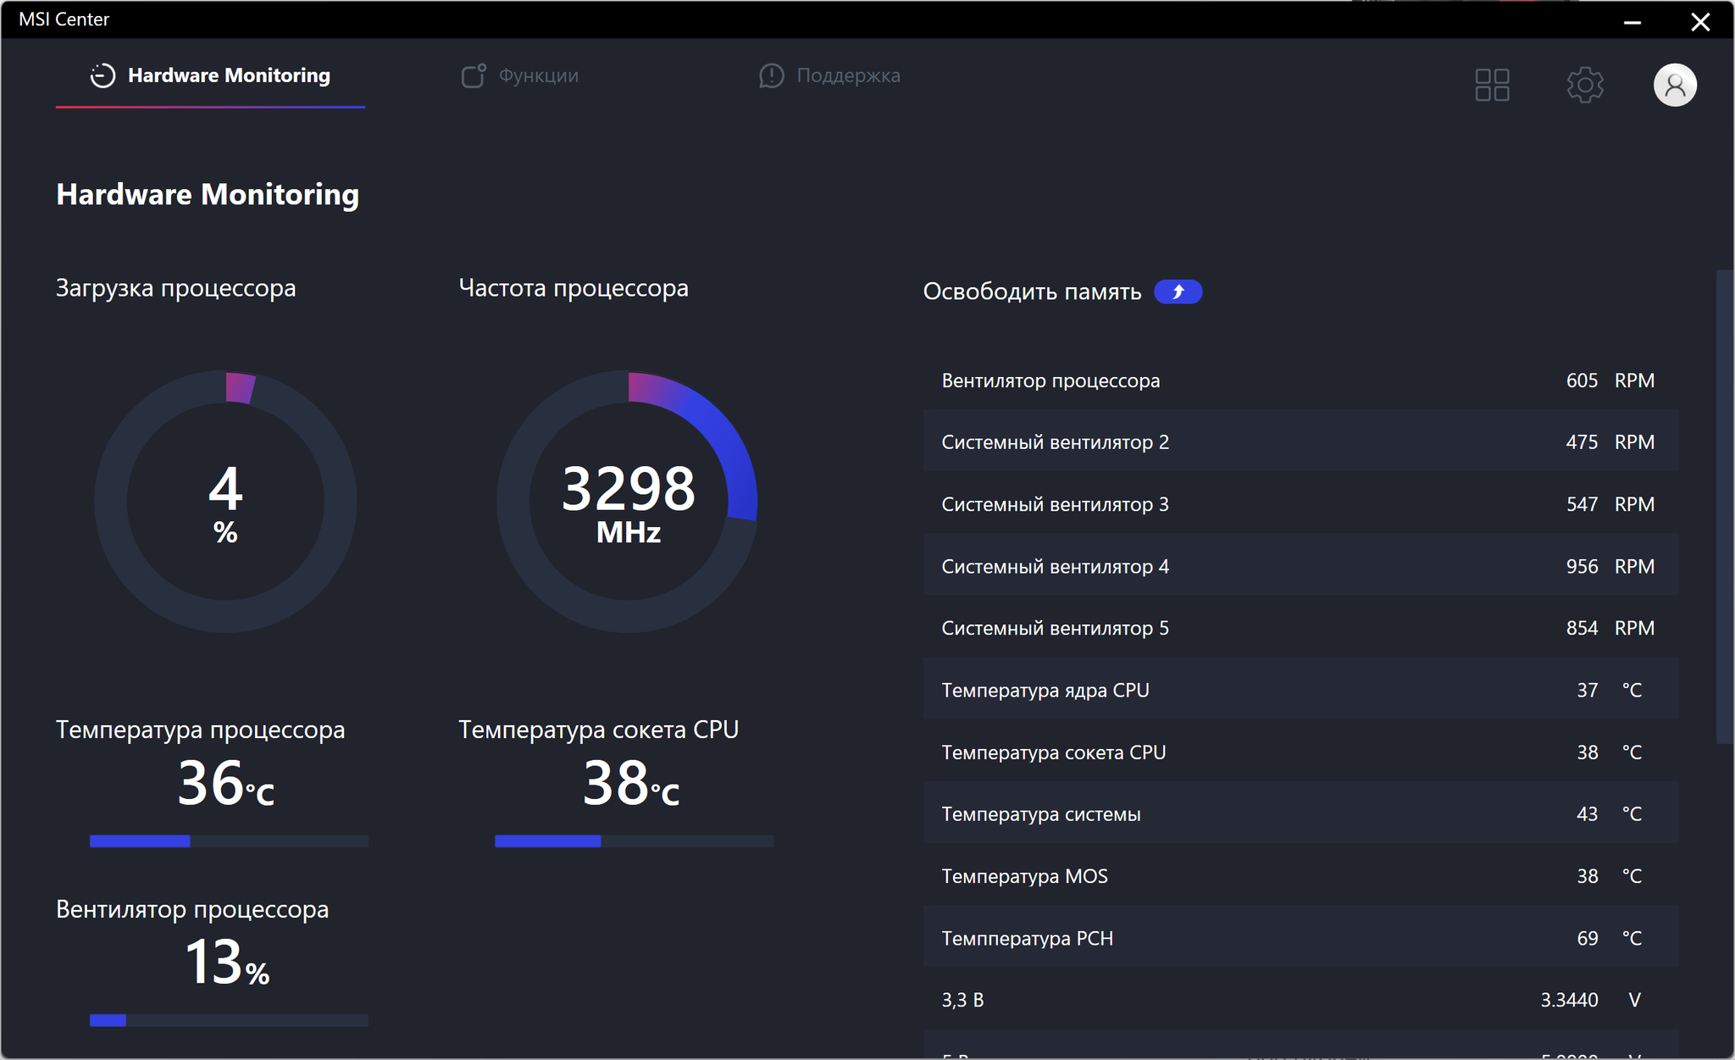Image resolution: width=1735 pixels, height=1060 pixels.
Task: Open the apps grid view icon
Action: tap(1492, 85)
